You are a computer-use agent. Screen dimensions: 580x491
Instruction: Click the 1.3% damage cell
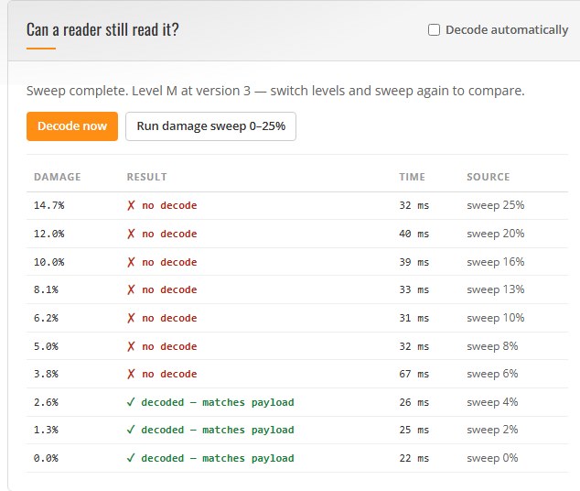(47, 430)
